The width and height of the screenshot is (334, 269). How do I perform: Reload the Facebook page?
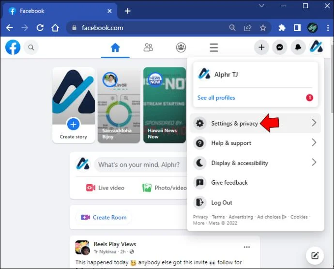click(x=40, y=28)
